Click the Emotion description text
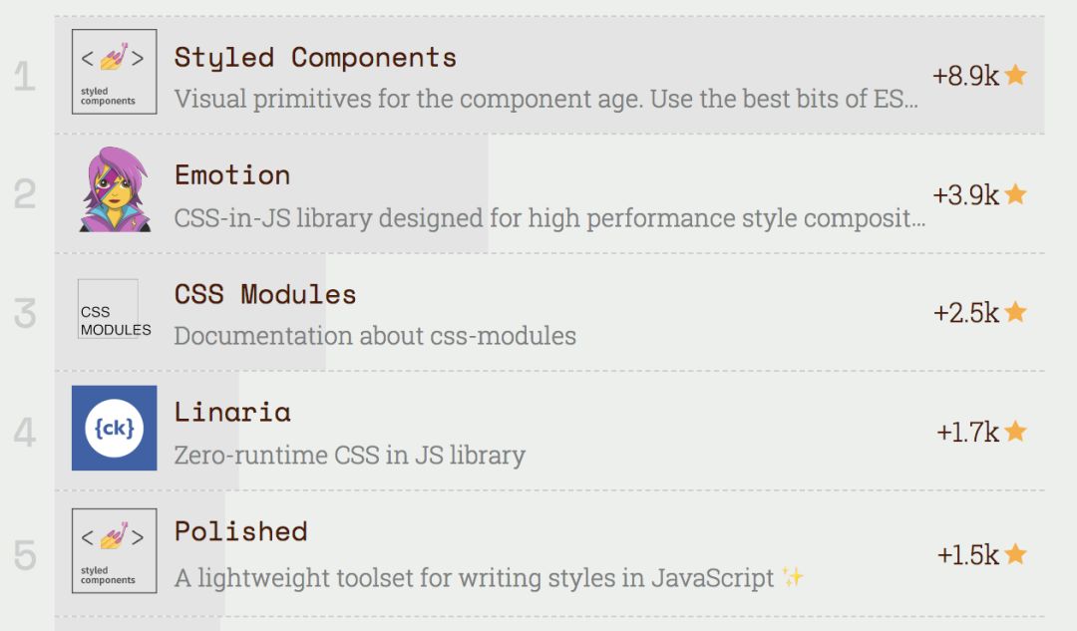The width and height of the screenshot is (1077, 631). point(548,218)
